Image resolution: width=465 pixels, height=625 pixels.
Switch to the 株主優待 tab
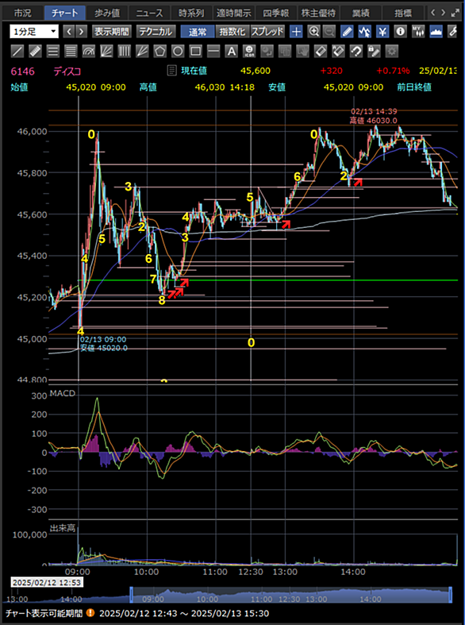point(318,14)
